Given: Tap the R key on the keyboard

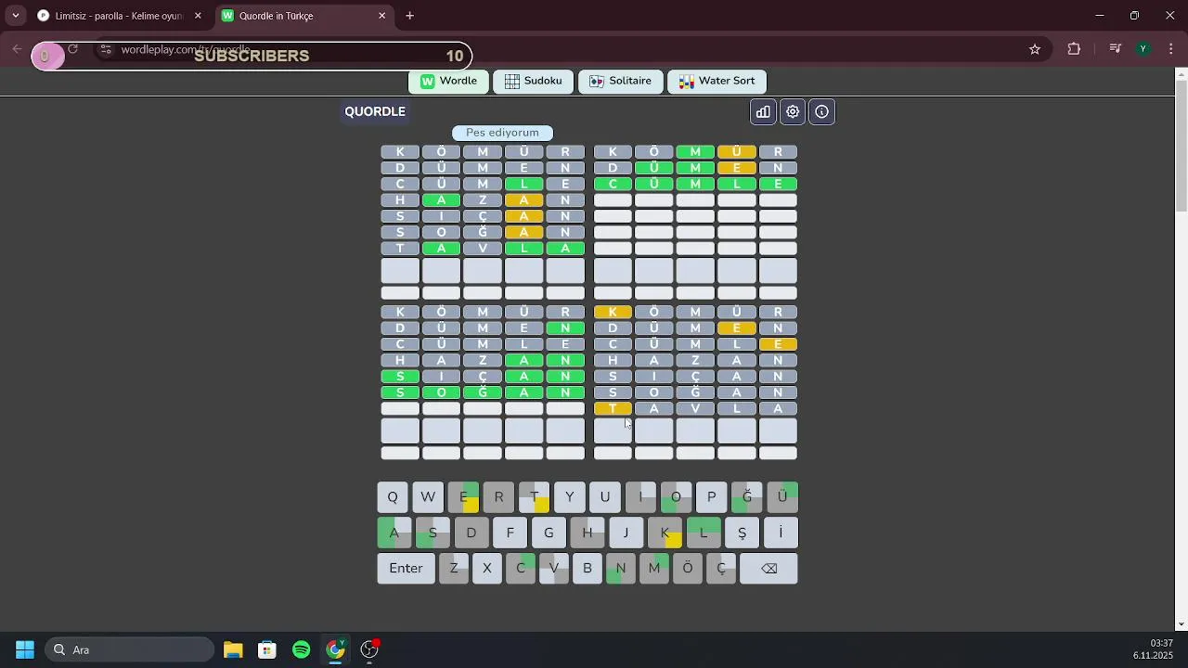Looking at the screenshot, I should (498, 497).
